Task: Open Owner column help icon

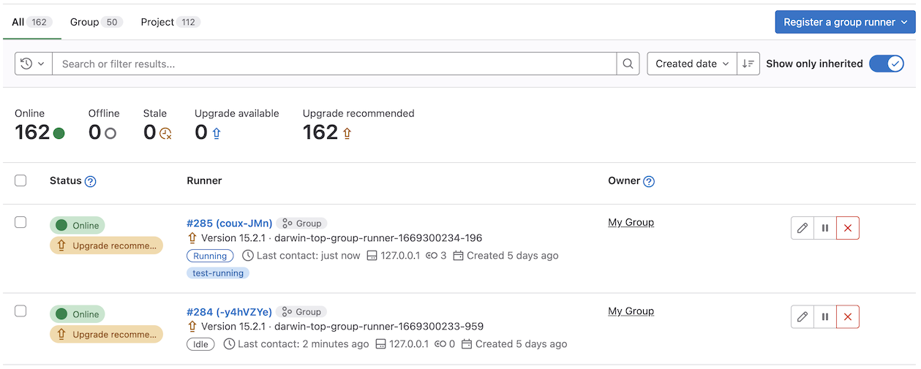Action: click(x=649, y=181)
